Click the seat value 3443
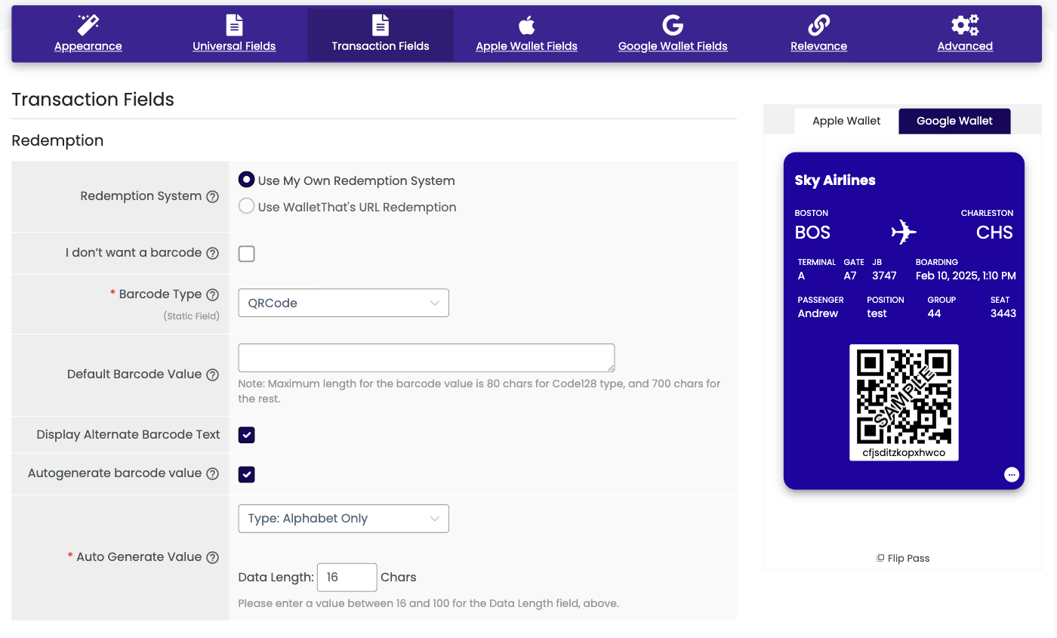The image size is (1057, 638). [1003, 313]
